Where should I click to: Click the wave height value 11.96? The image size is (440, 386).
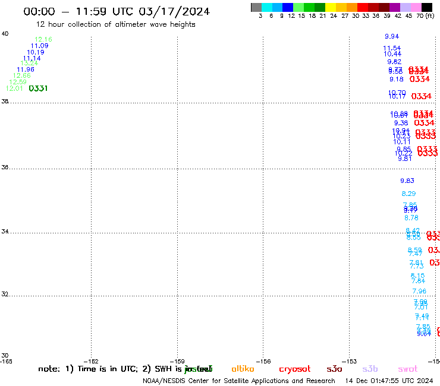point(26,70)
